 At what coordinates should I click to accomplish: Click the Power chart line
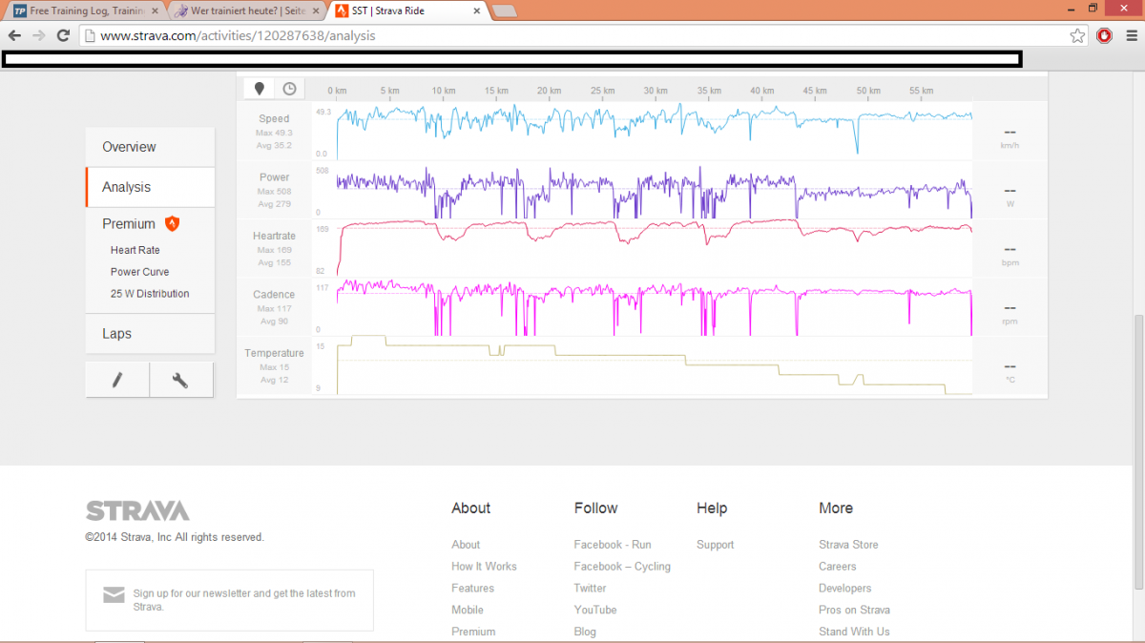655,191
